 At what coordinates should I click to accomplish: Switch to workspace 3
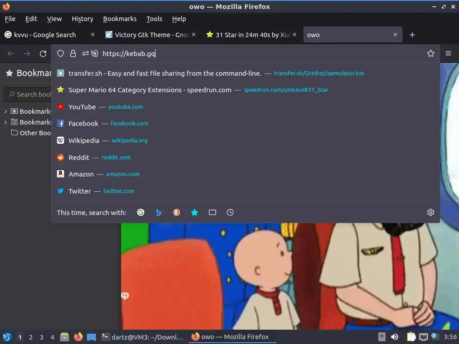coord(42,337)
